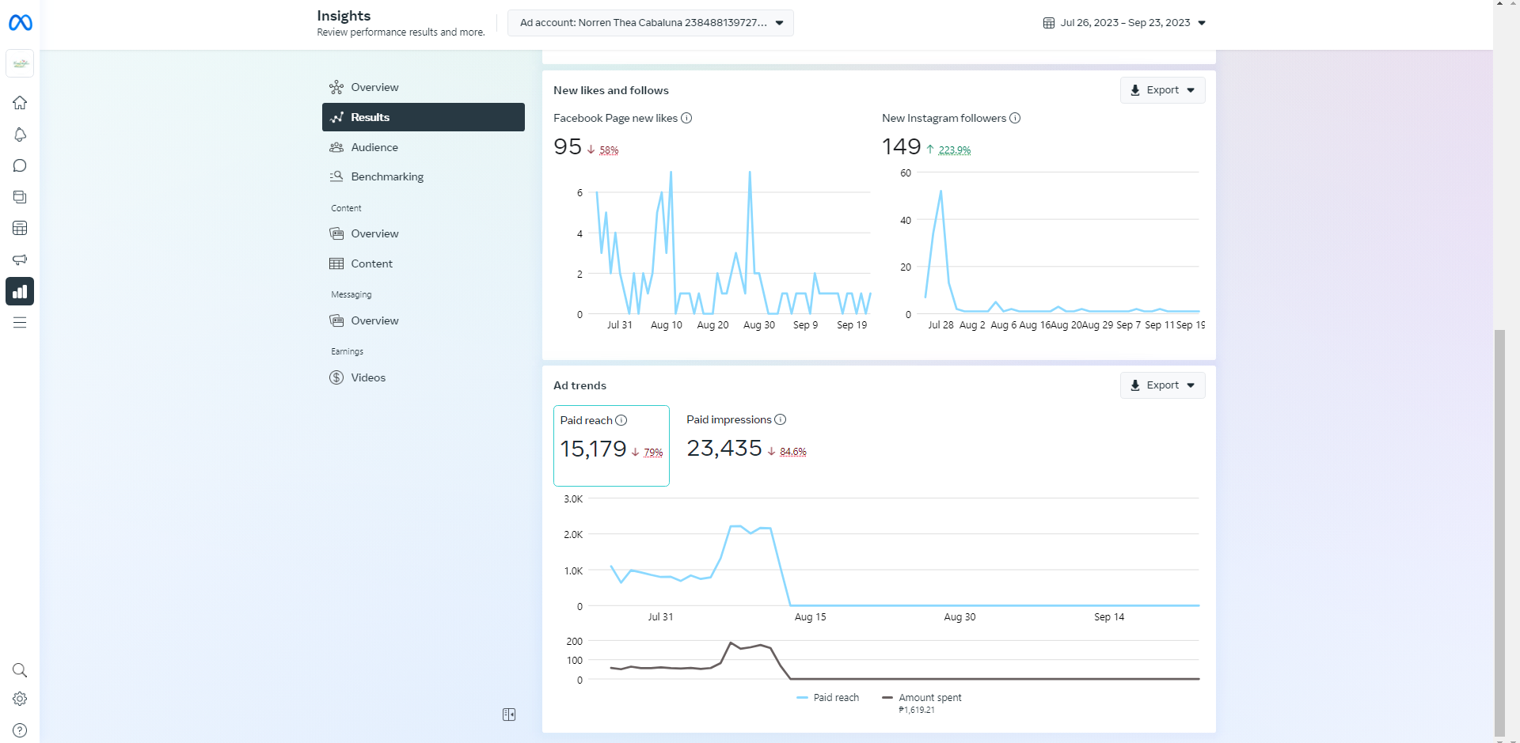Open the Ads megaphone icon
Viewport: 1520px width, 743px height.
[20, 260]
